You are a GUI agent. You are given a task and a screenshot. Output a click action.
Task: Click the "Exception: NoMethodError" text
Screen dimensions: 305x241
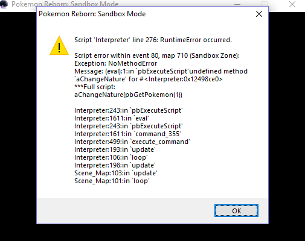[x=115, y=63]
